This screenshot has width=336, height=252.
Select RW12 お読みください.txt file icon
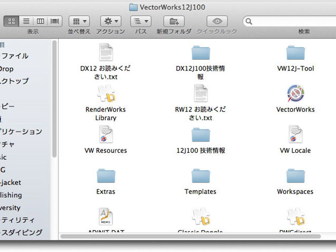tap(201, 93)
